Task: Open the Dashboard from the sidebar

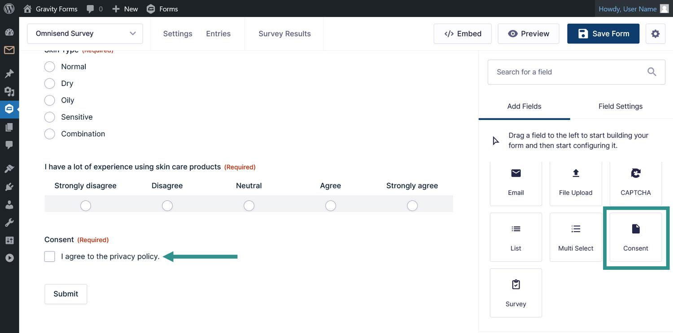Action: [9, 32]
